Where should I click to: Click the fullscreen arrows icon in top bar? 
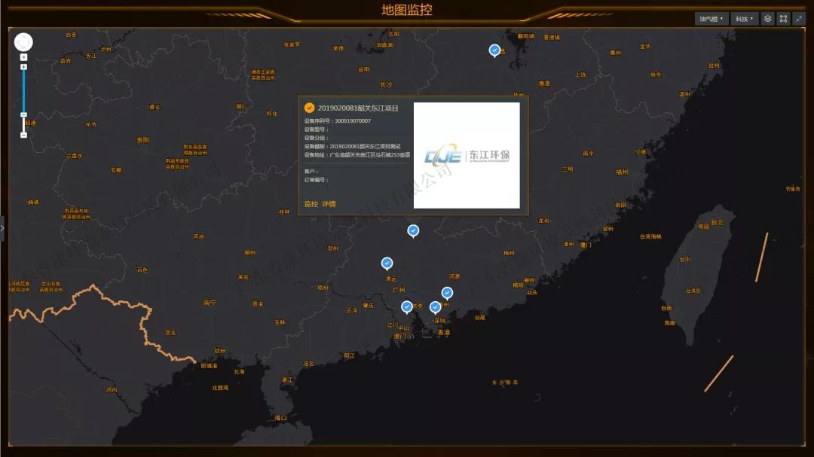[799, 19]
